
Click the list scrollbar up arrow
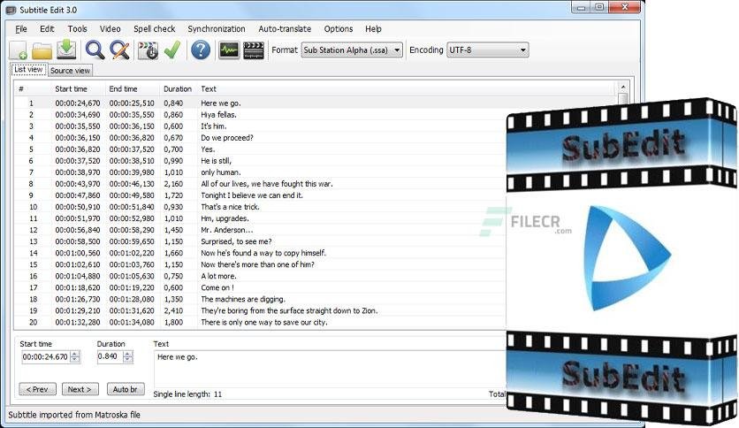click(x=623, y=88)
